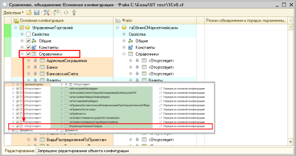Click the open file folder toolbar icon

pos(29,13)
